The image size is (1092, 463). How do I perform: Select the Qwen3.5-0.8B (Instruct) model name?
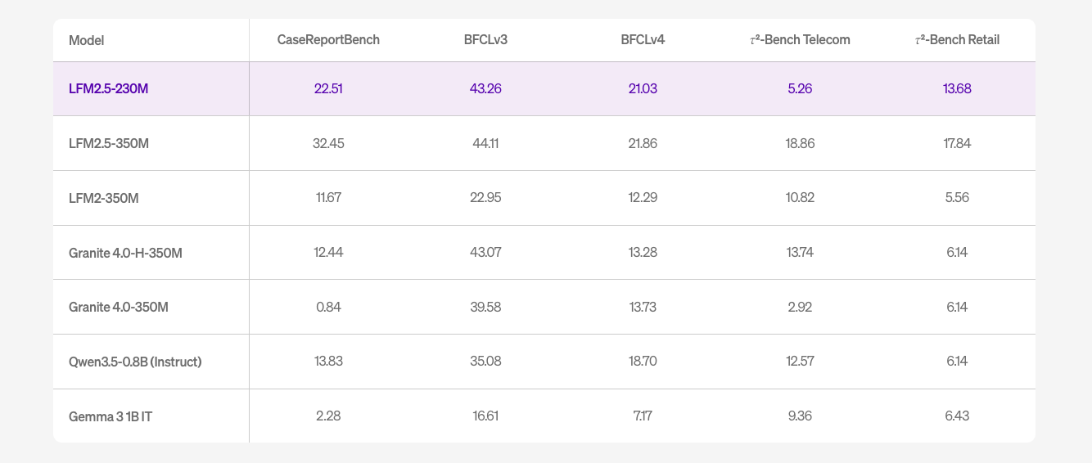[x=135, y=362]
